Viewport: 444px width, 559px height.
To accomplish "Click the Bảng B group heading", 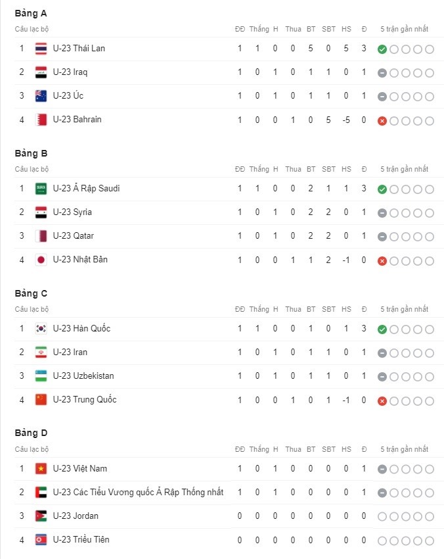I will (31, 153).
